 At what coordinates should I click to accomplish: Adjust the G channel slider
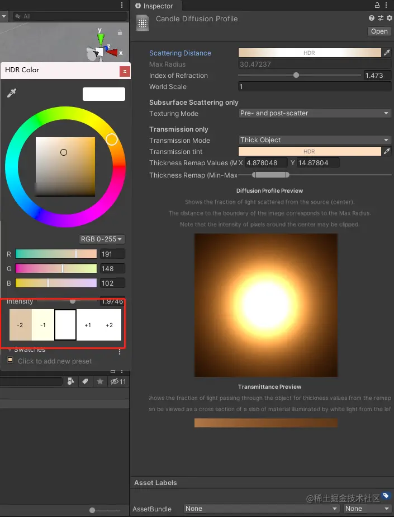(x=56, y=268)
